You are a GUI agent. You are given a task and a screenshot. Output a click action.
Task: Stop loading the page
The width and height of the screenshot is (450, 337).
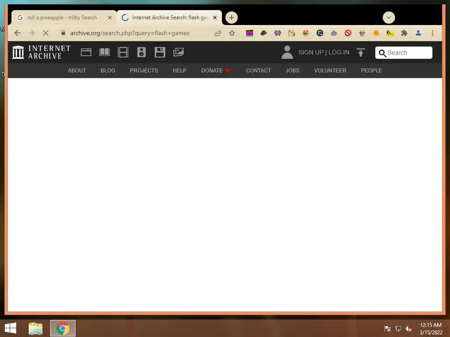[x=46, y=33]
